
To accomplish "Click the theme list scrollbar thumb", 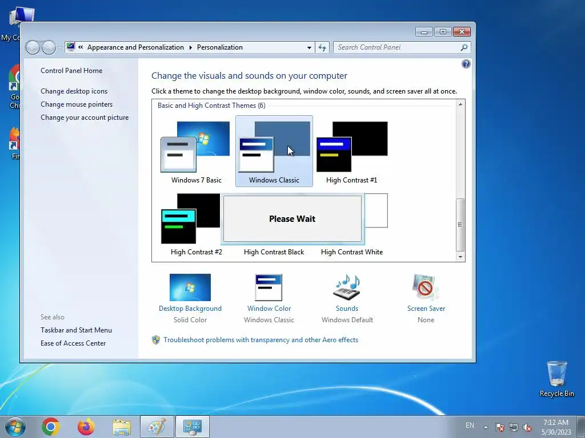I will (460, 225).
